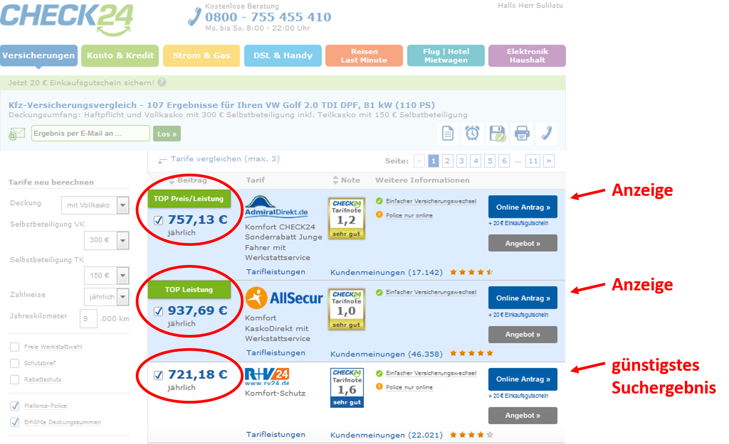Click Angebot button for AdmiralDirekt

click(x=523, y=243)
